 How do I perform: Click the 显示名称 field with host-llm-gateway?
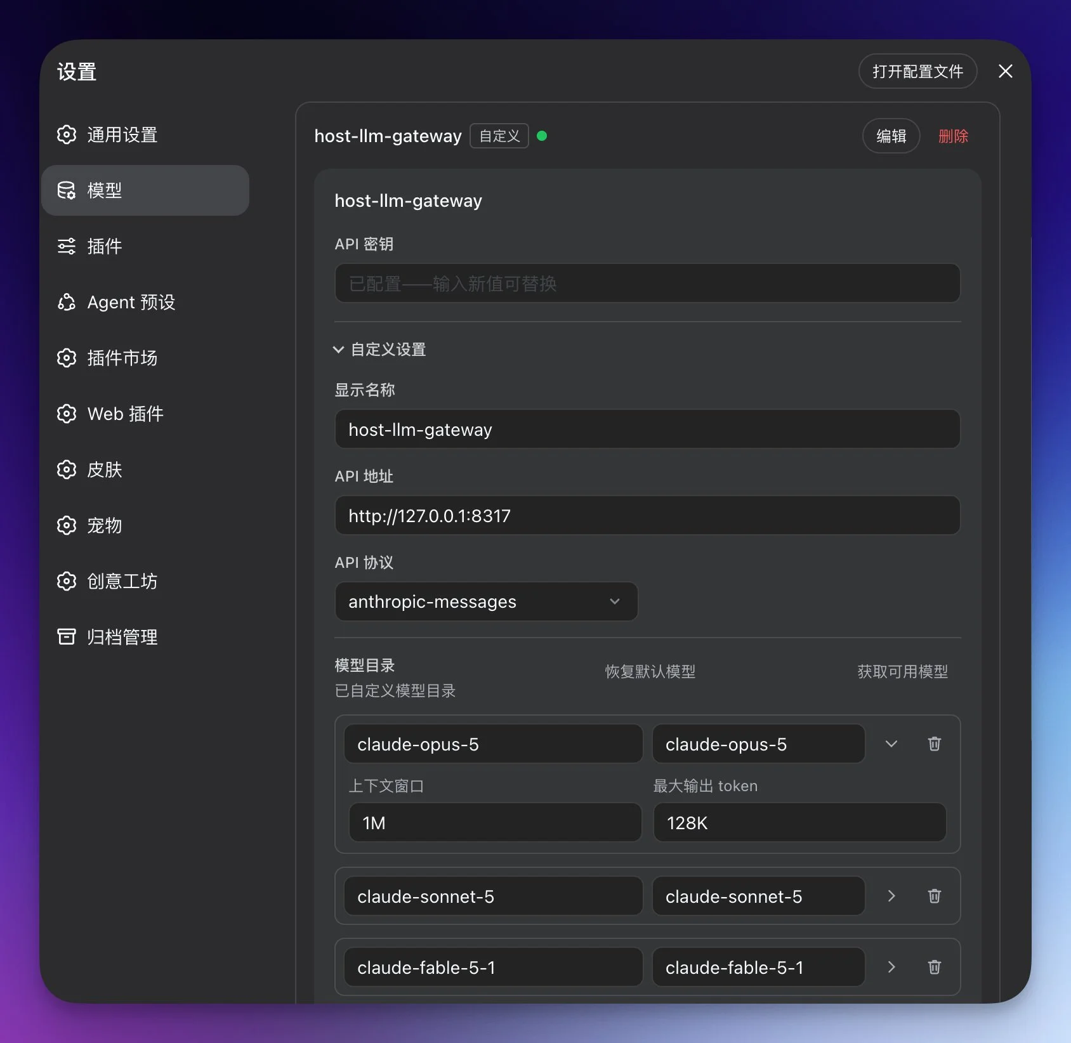click(647, 429)
